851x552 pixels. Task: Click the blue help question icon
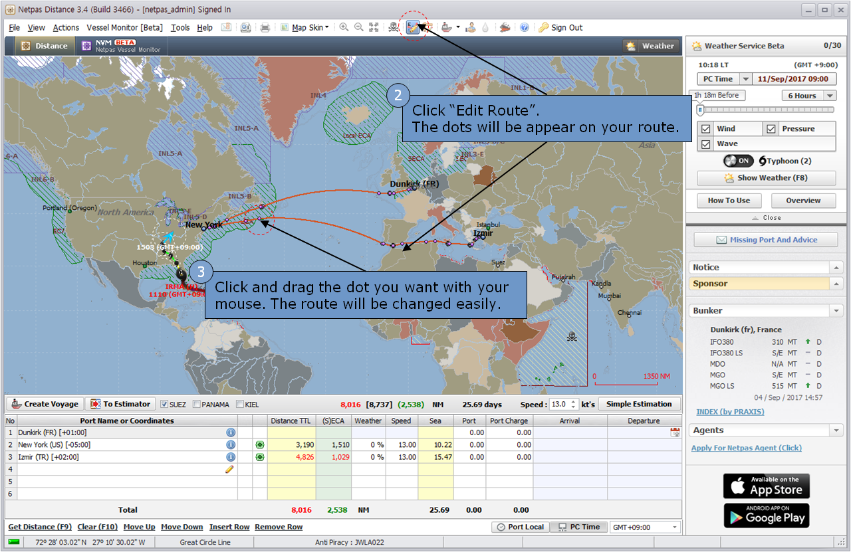tap(524, 27)
